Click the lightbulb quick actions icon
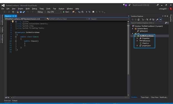This screenshot has width=173, height=104. click(x=13, y=21)
